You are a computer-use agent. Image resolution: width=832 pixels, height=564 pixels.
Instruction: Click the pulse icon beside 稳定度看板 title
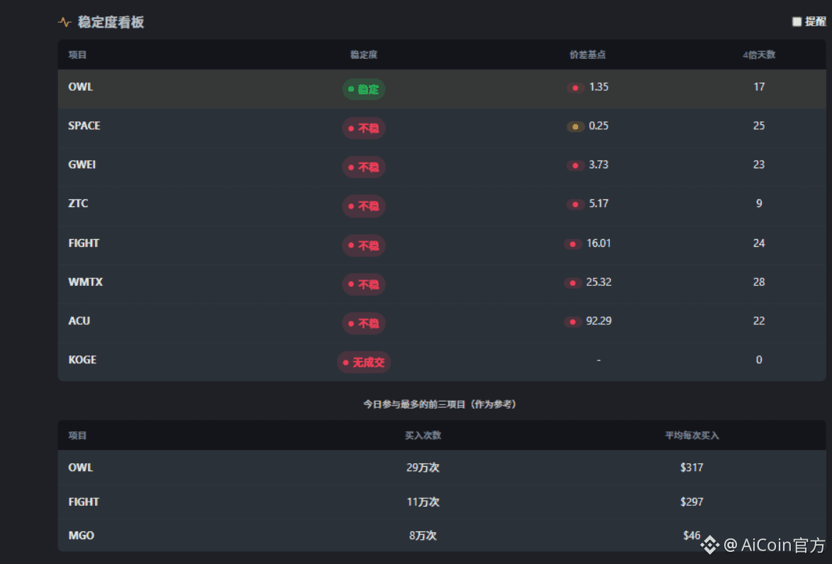[65, 22]
